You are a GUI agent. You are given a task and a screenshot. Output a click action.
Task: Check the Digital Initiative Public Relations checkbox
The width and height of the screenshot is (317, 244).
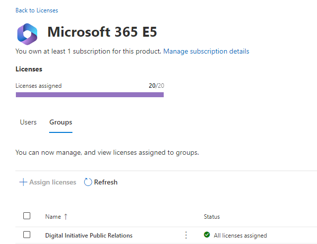27,235
